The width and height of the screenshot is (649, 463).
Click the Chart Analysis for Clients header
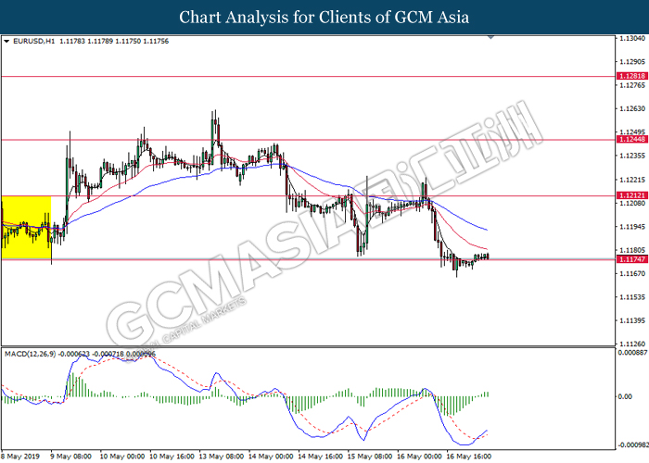(324, 18)
